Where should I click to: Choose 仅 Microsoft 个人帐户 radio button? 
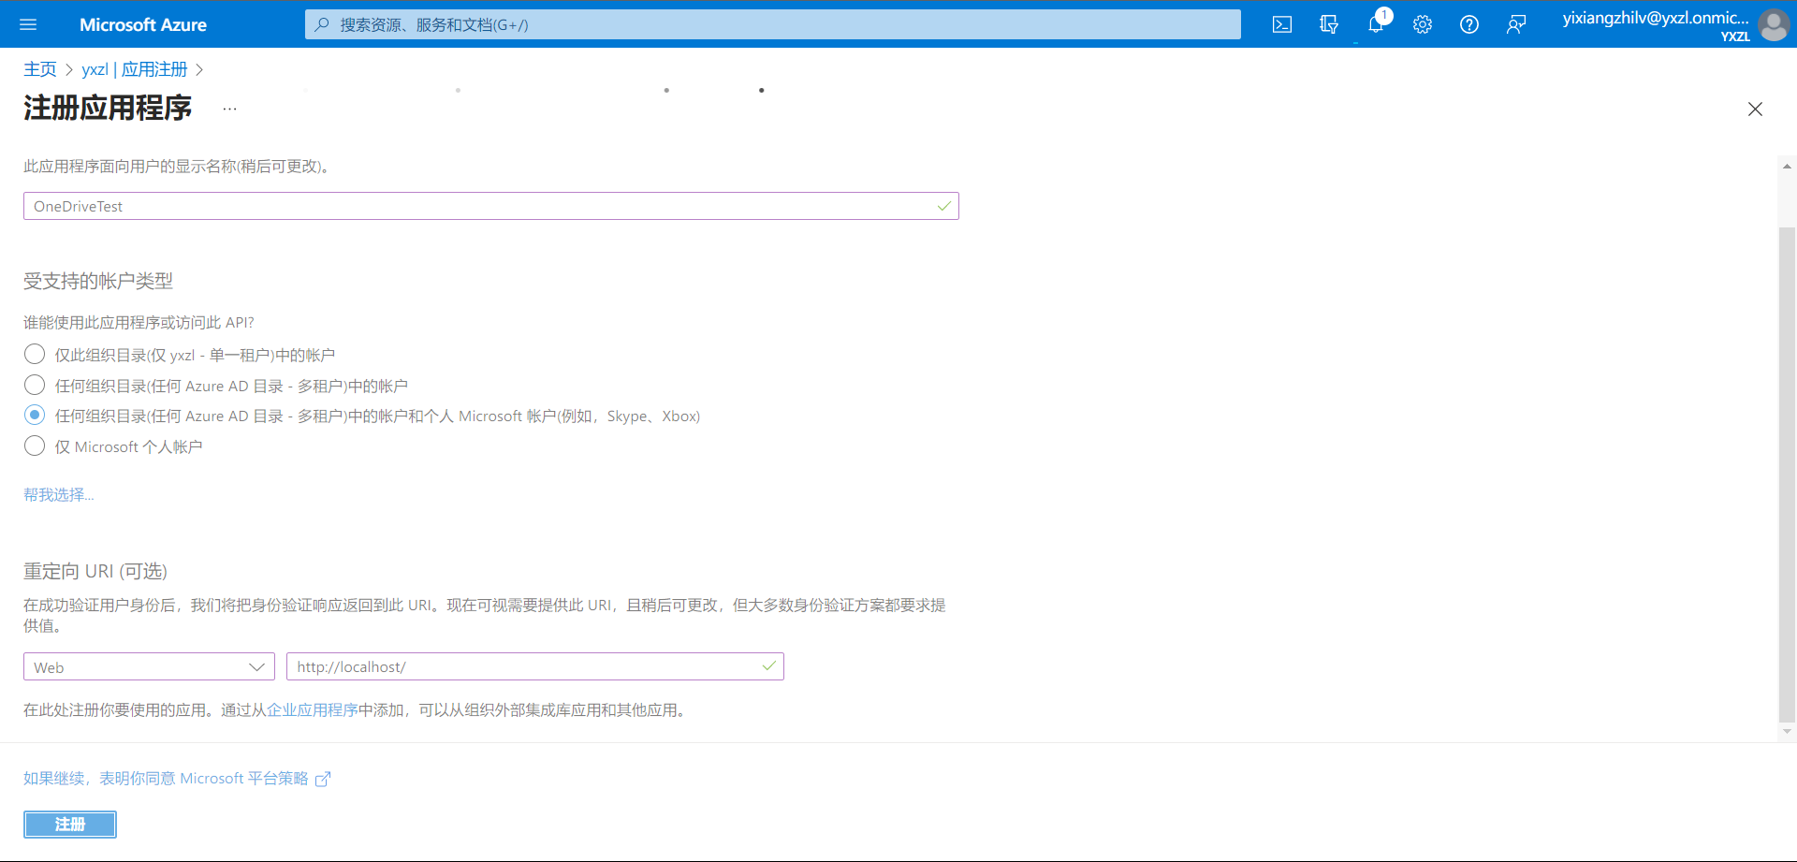point(35,446)
